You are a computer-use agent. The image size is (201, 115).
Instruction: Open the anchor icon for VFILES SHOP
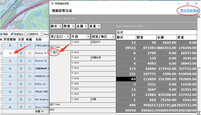pos(10,92)
